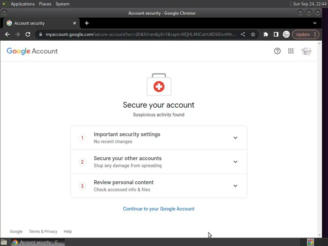
Task: Click Continue to your Google Account link
Action: pyautogui.click(x=159, y=209)
